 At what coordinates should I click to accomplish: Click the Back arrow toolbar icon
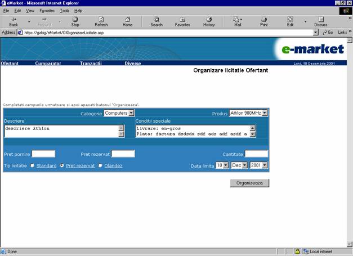tap(14, 20)
